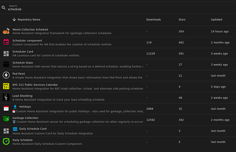
Task: Open the Garbage Collection repository entry
Action: coord(25,118)
